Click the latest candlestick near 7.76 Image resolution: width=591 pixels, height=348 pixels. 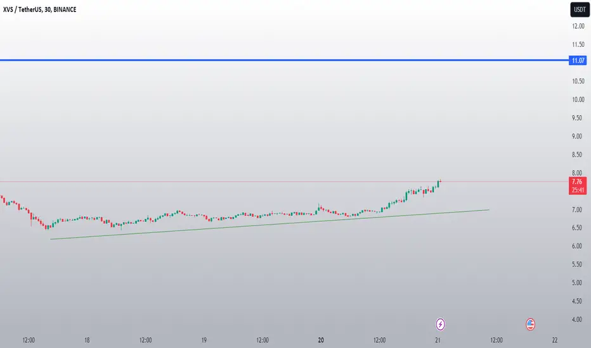[440, 182]
